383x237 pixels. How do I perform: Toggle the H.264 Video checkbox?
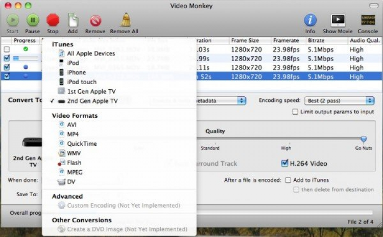click(284, 163)
